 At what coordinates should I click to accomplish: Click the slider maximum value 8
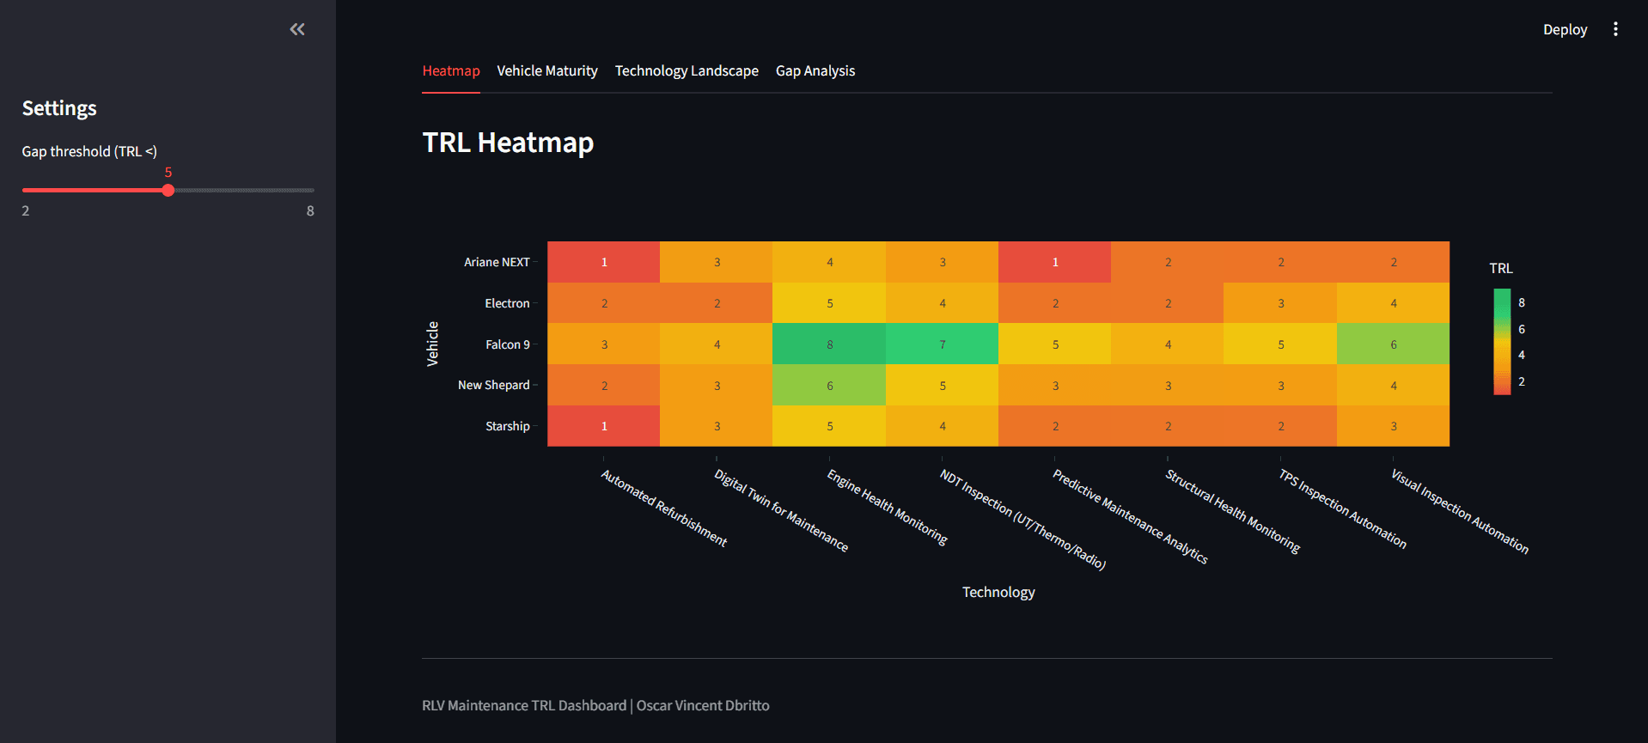[x=310, y=210]
